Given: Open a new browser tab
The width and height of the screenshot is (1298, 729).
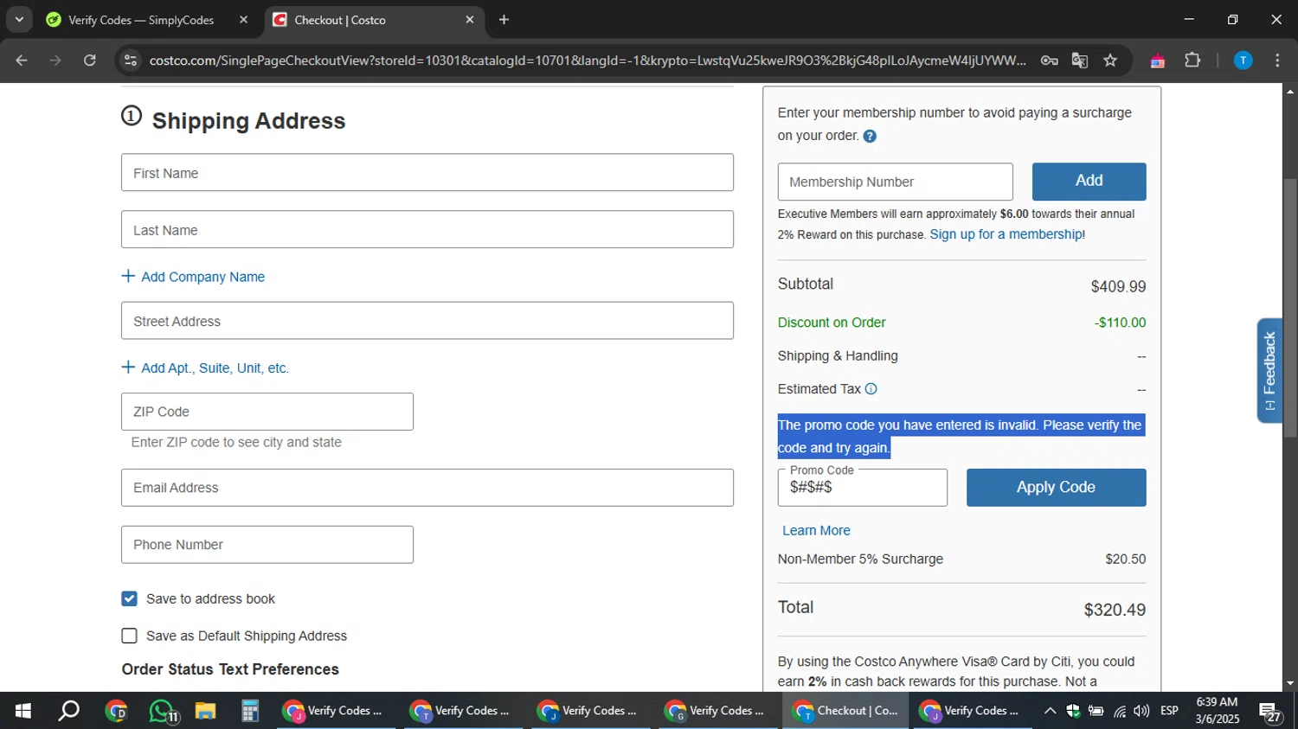Looking at the screenshot, I should click(x=504, y=20).
